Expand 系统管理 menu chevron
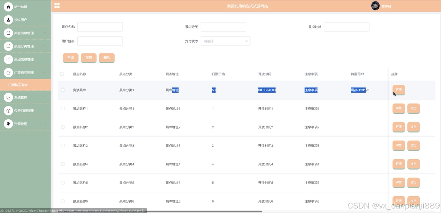The image size is (441, 213). click(x=45, y=97)
